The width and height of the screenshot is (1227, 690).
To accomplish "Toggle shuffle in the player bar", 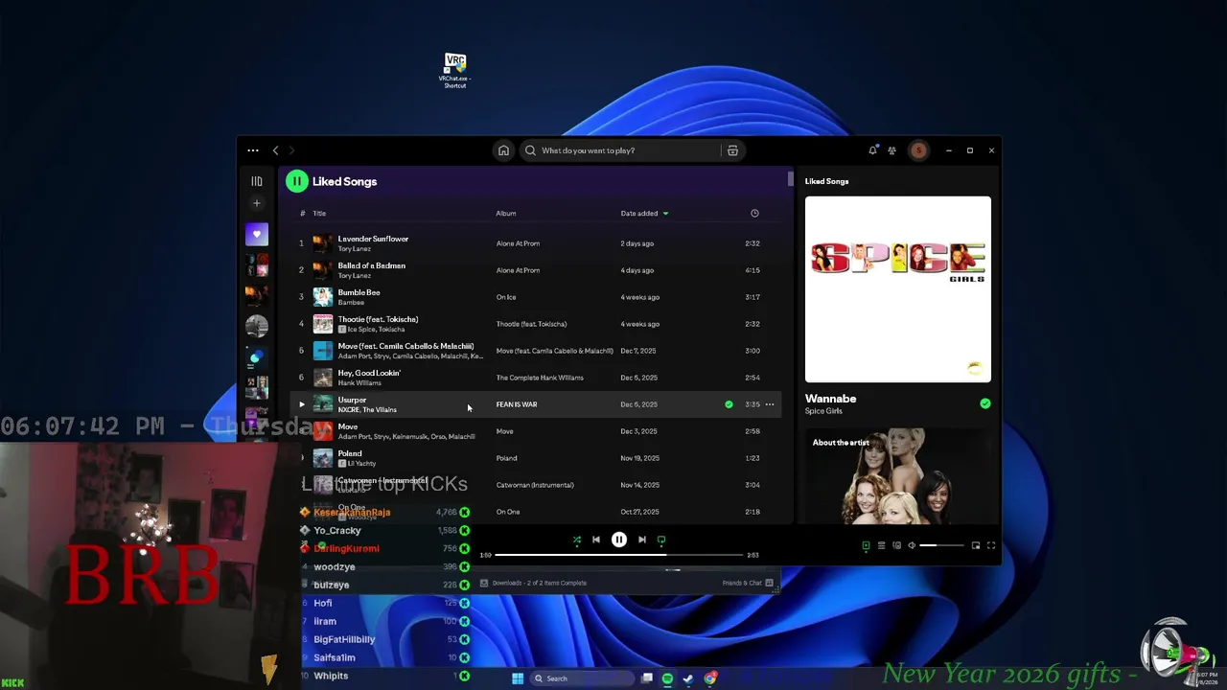I will tap(577, 540).
